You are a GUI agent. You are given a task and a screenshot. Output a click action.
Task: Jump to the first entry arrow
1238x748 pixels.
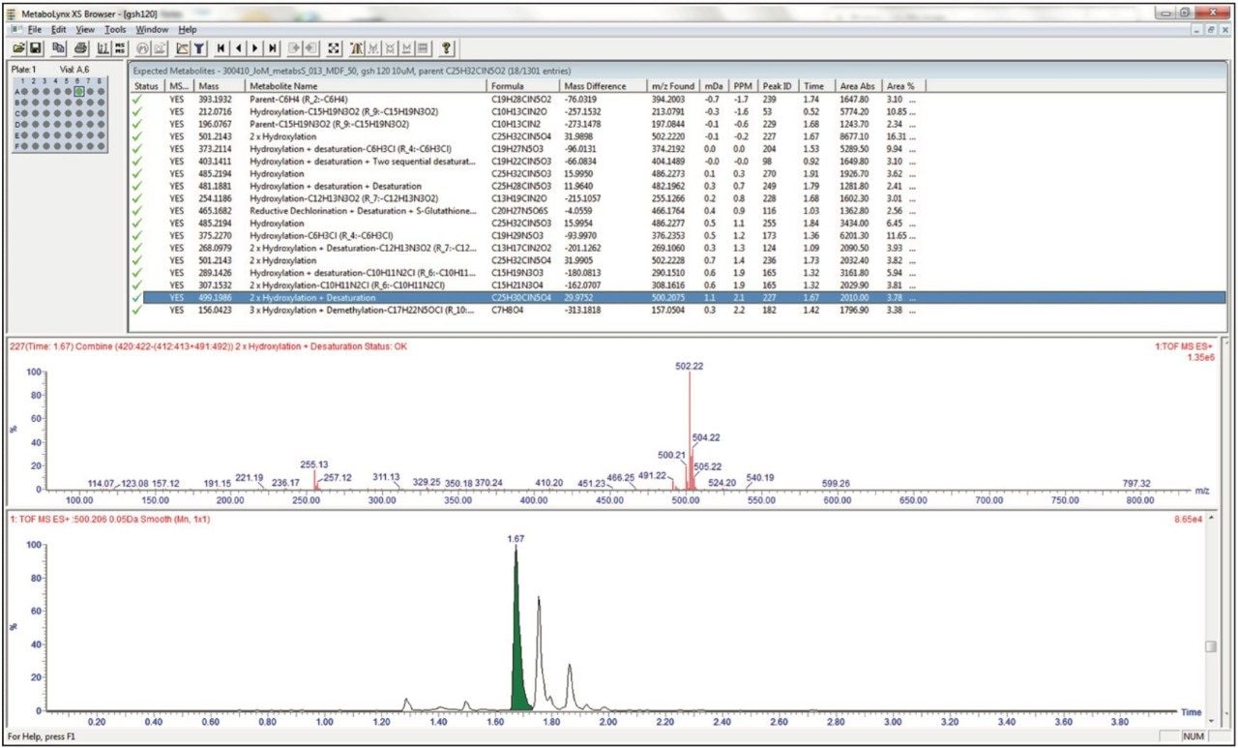pos(221,47)
